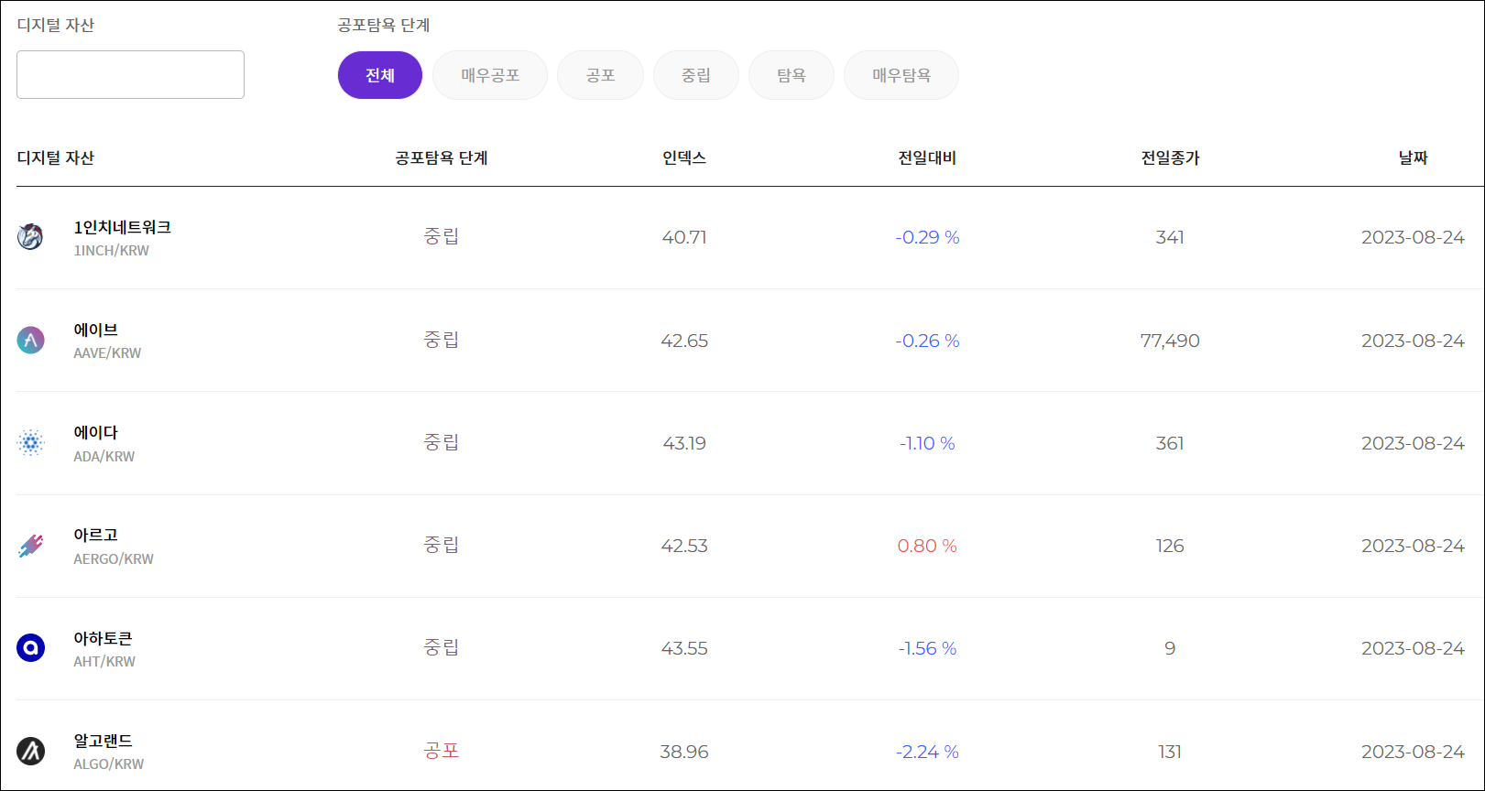Click the AAVE/KRW ticker text
The width and height of the screenshot is (1485, 791).
tap(107, 353)
